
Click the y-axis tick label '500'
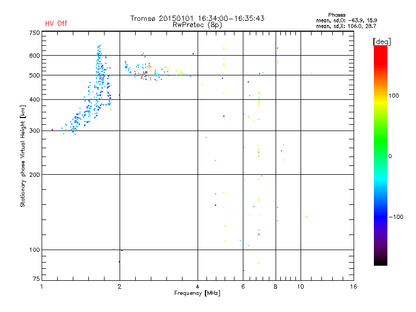pyautogui.click(x=34, y=75)
